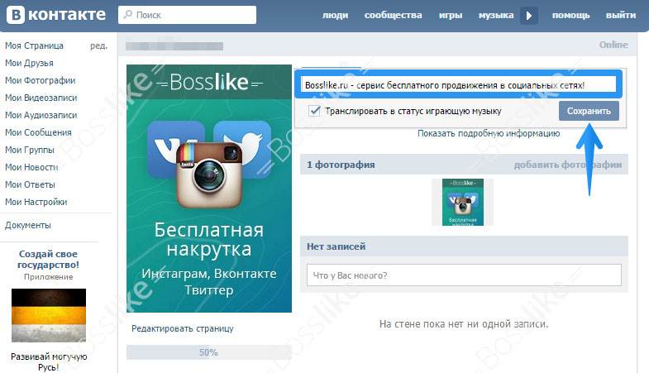The width and height of the screenshot is (649, 373).
Task: Toggle Транслировать в статус играющую музыку checkbox
Action: click(x=314, y=111)
